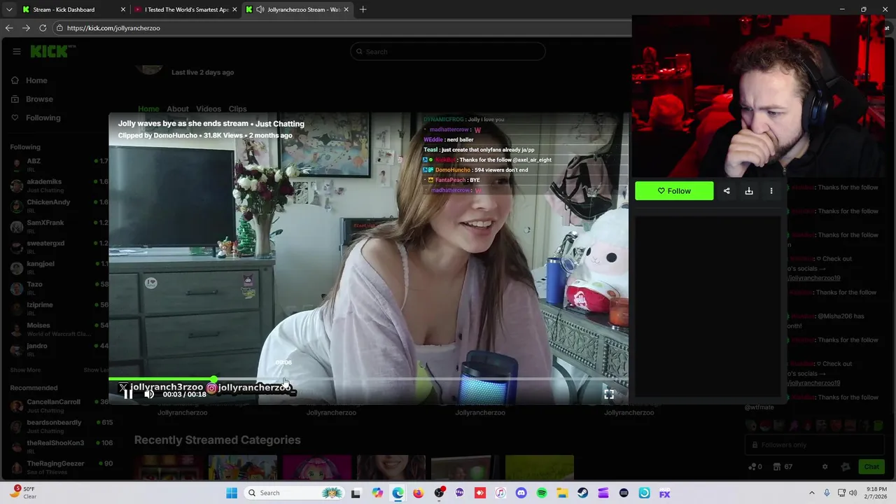Viewport: 896px width, 504px height.
Task: Switch to the channel About tab
Action: (178, 109)
